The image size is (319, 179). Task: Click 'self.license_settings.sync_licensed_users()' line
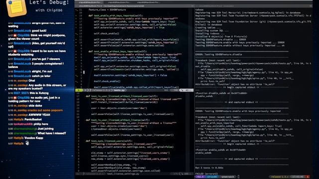(x=120, y=156)
